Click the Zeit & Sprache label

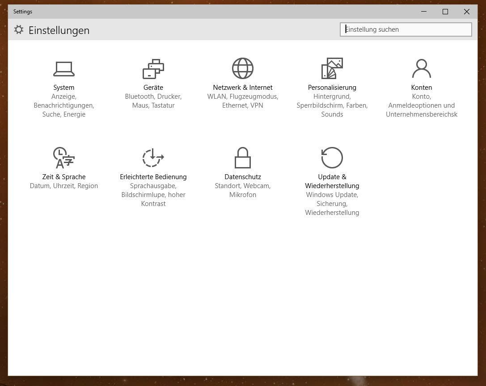(x=64, y=177)
